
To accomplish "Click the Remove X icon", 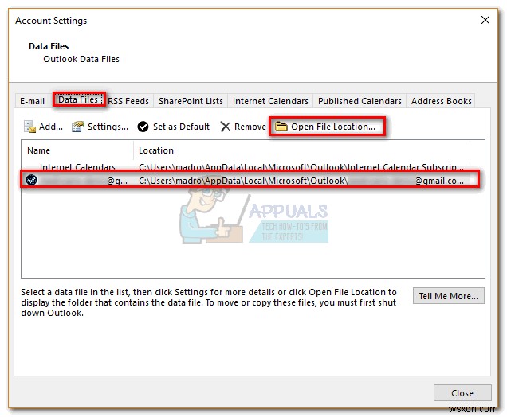I will tap(225, 127).
